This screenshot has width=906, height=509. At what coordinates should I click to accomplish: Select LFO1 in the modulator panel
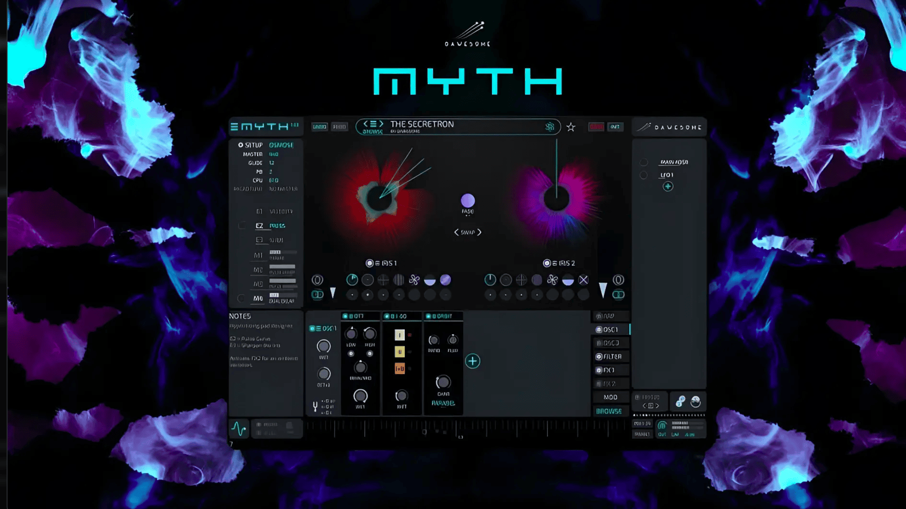click(x=666, y=175)
